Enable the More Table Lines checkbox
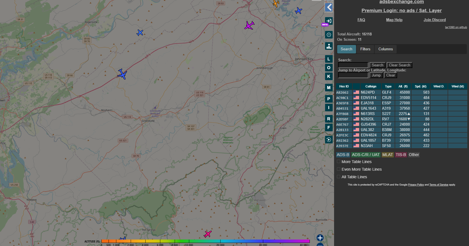 pos(339,162)
